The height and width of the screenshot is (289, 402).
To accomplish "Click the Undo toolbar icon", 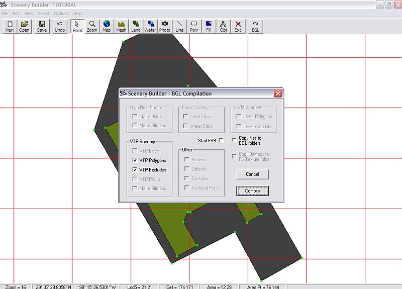I will [60, 26].
